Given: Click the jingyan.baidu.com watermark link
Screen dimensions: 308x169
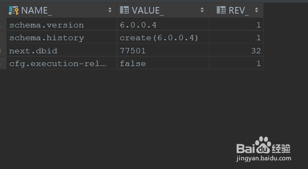Looking at the screenshot, I should point(264,158).
